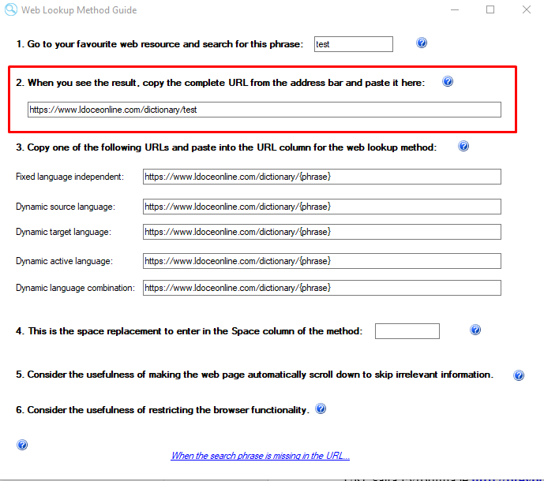Open help icon for step 5 auto scroll
Viewport: 544px width, 481px height.
coord(518,375)
